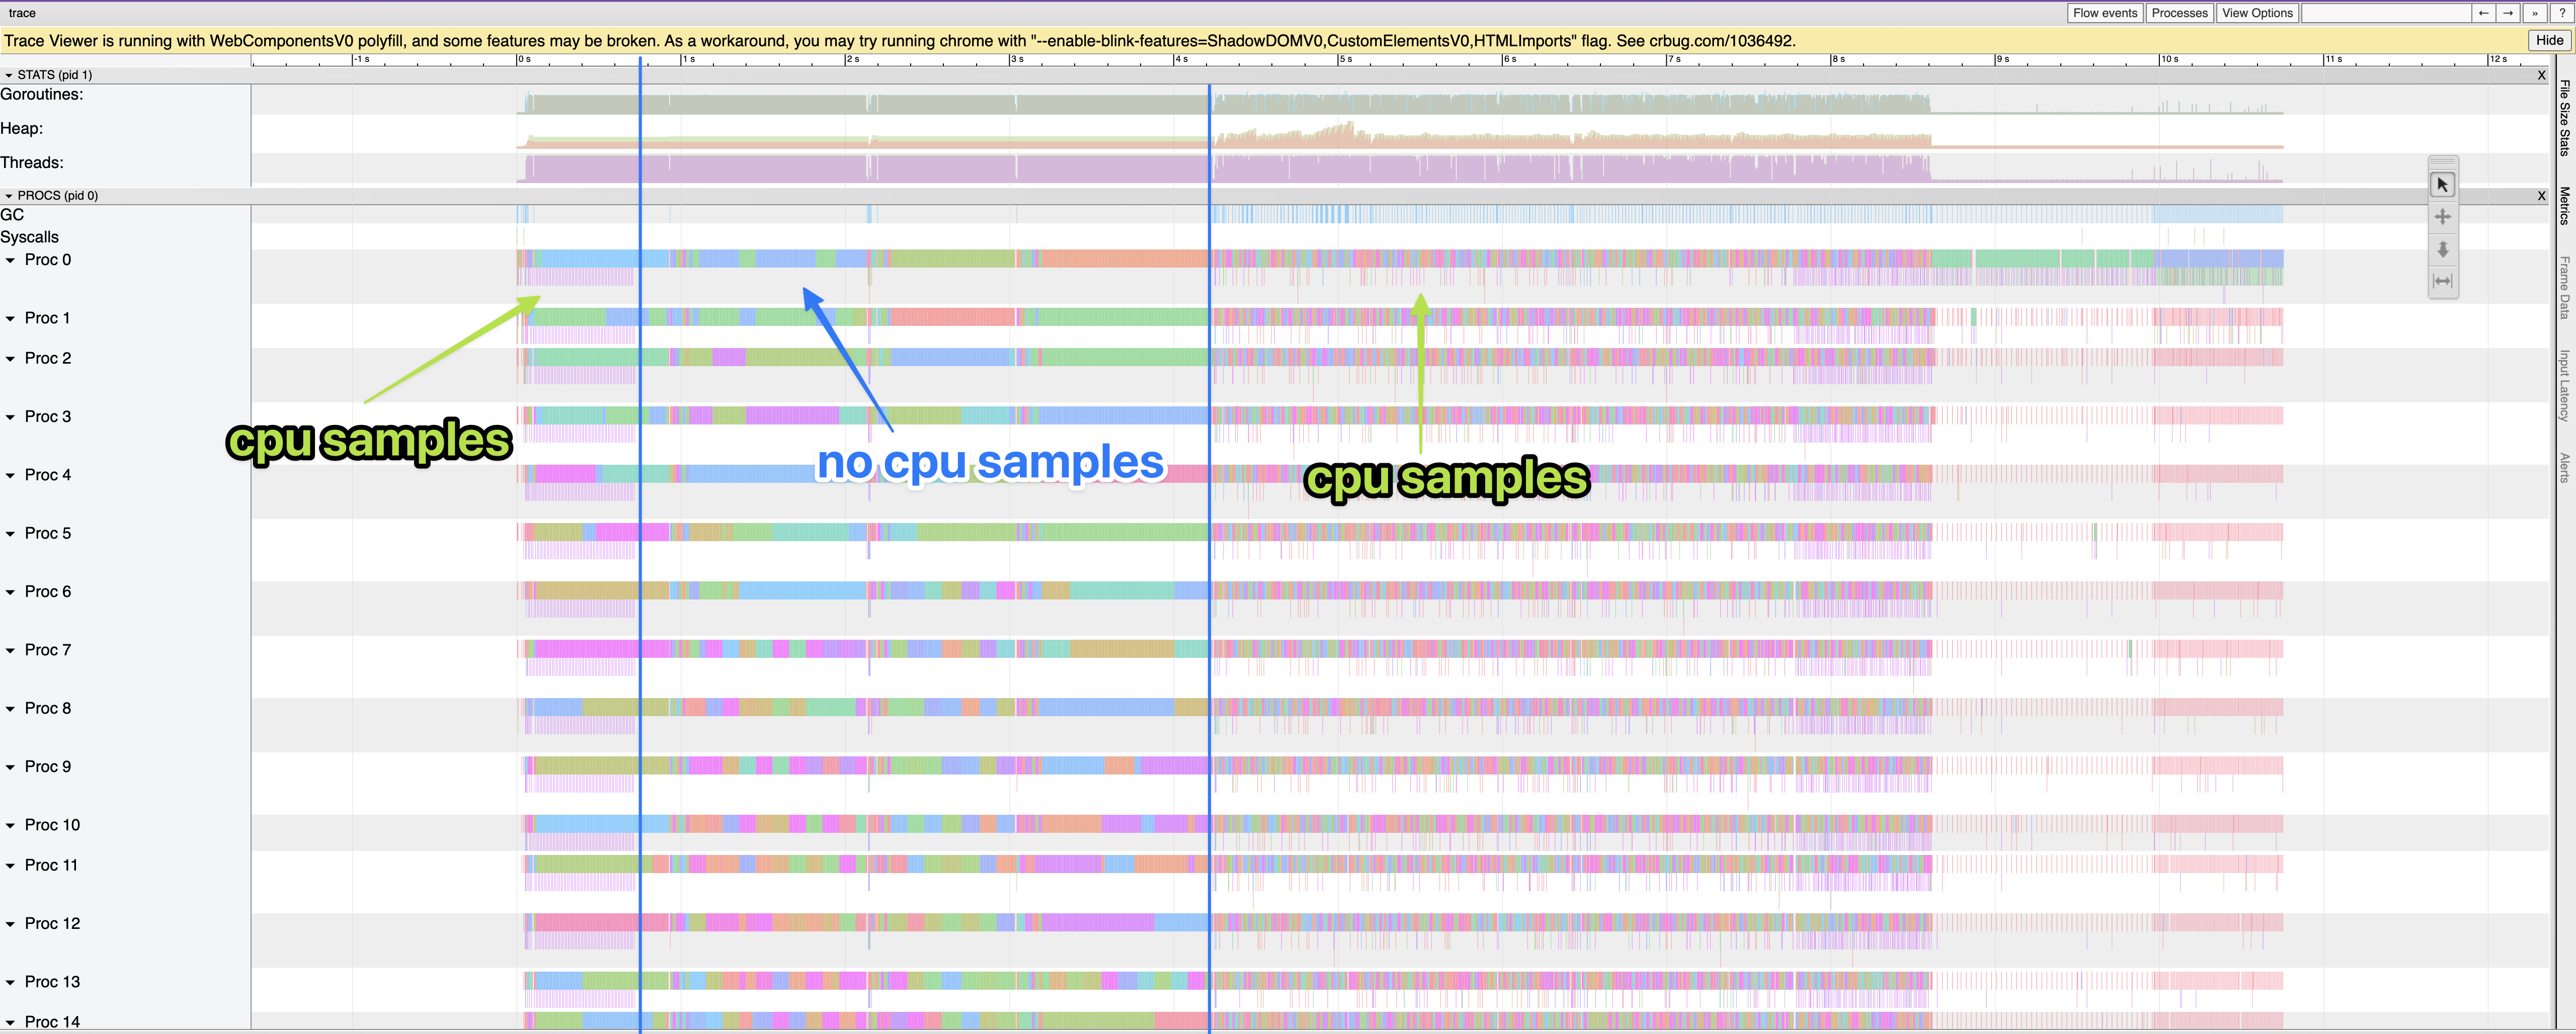
Task: Collapse the STATS (pid 1) section
Action: click(x=8, y=74)
